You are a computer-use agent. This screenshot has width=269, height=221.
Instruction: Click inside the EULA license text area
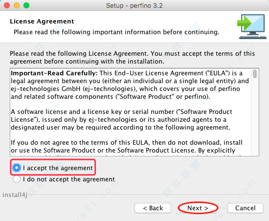click(131, 112)
